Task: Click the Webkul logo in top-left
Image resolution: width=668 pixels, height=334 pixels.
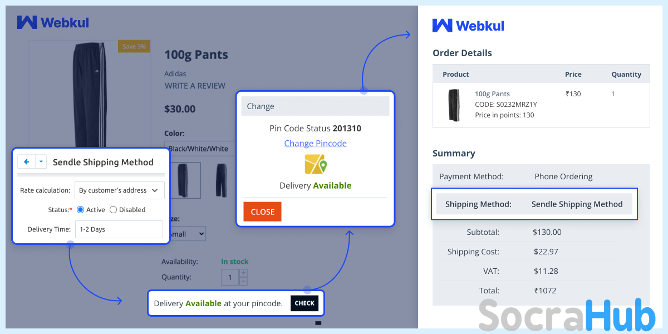Action: tap(53, 22)
